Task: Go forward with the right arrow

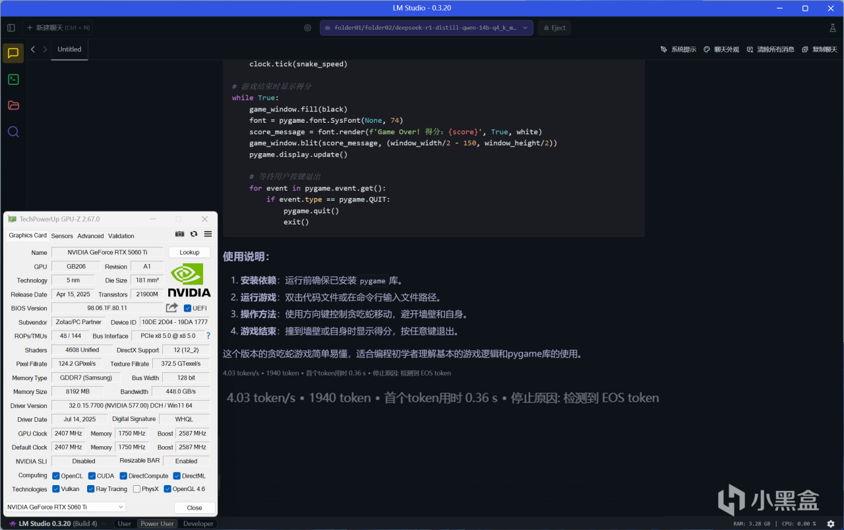Action: pos(45,49)
